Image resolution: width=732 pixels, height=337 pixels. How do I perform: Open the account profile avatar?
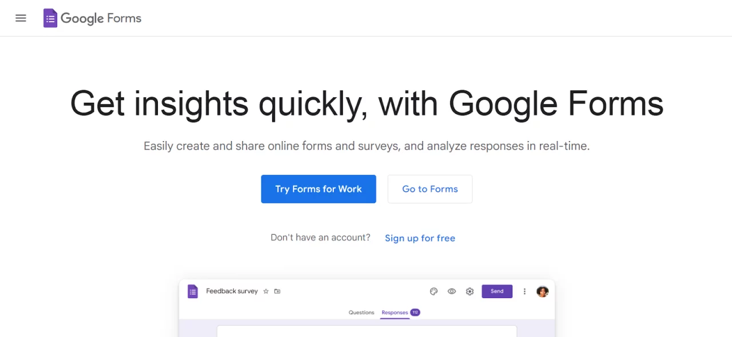(x=542, y=291)
